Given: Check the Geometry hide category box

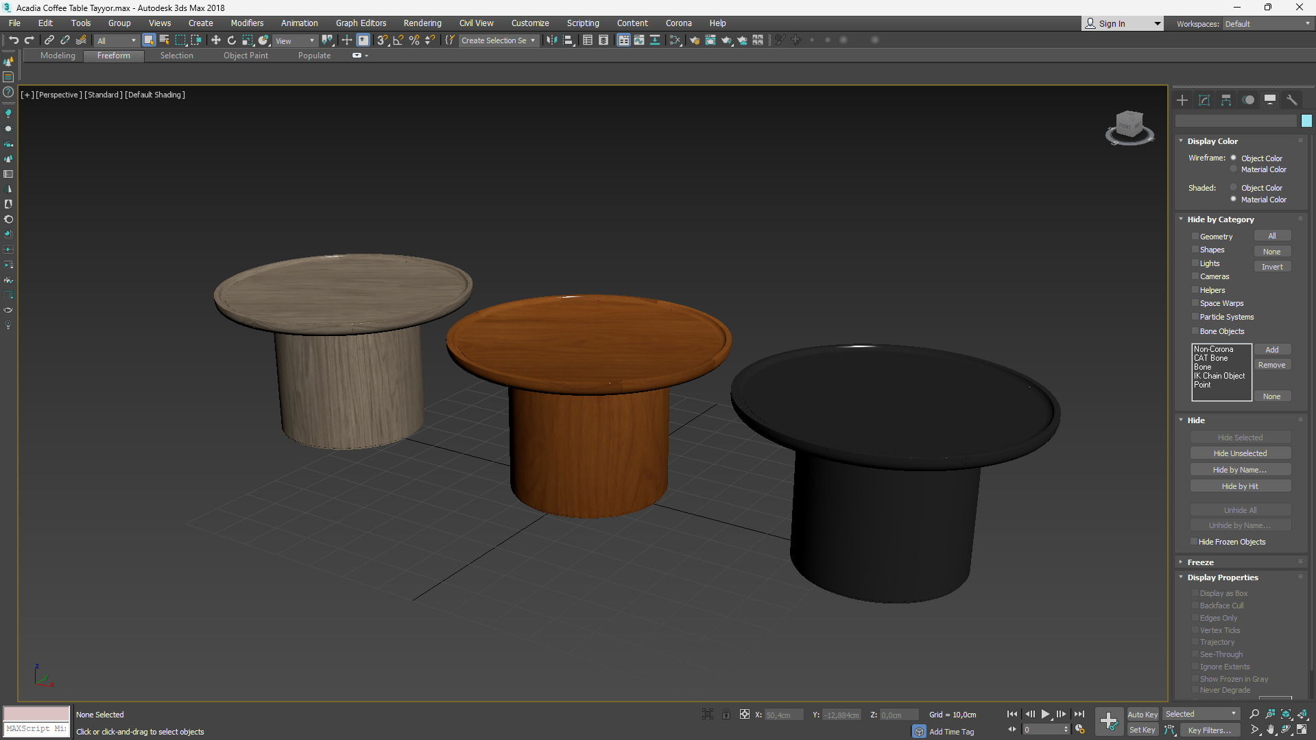Looking at the screenshot, I should click(1195, 237).
